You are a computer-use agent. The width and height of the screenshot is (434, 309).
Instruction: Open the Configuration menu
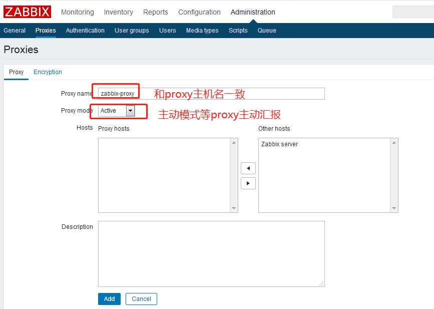coord(199,12)
